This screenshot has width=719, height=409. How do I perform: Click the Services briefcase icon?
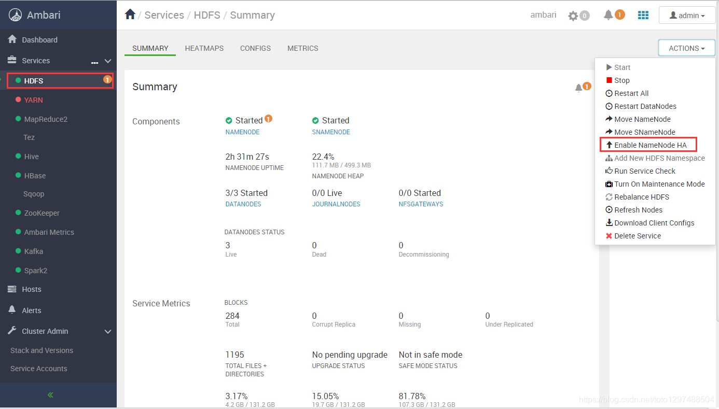point(12,60)
